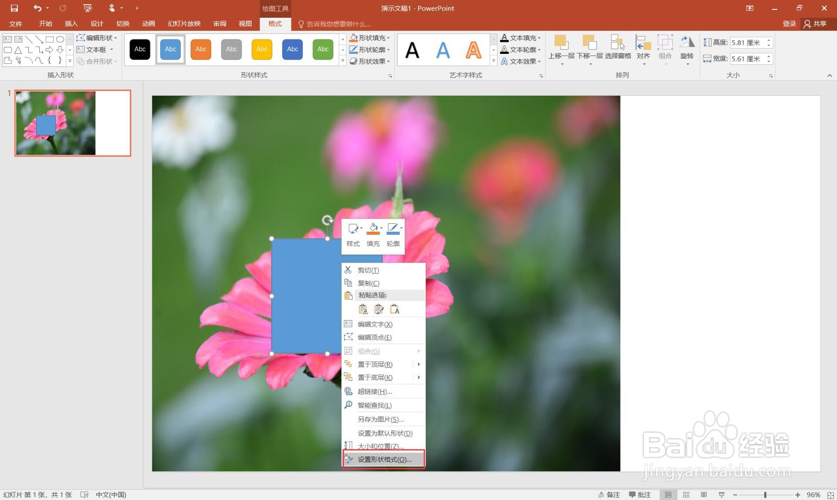Click the tell-me search box
The height and width of the screenshot is (500, 837).
coord(335,24)
